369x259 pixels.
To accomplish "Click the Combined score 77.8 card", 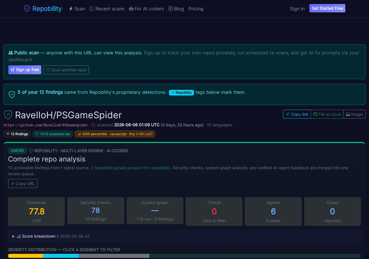I will click(x=36, y=212).
